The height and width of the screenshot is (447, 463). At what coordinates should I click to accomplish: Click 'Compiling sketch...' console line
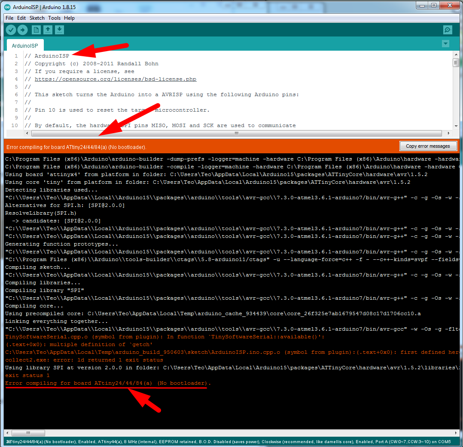pos(37,267)
